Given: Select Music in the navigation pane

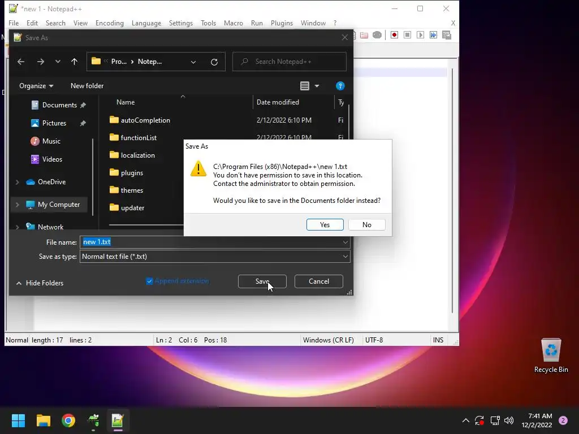Looking at the screenshot, I should (x=51, y=141).
